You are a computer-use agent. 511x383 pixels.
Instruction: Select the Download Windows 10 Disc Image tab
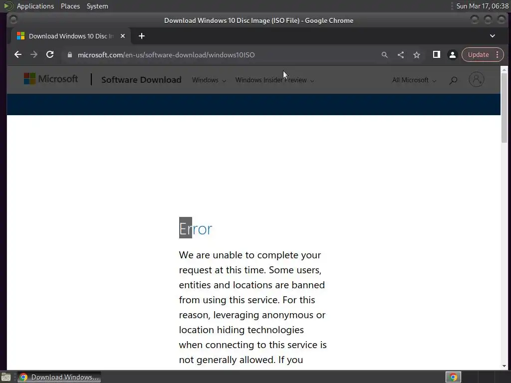pos(71,36)
